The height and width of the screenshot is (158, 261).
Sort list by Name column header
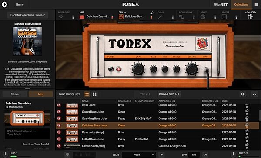click(85, 101)
